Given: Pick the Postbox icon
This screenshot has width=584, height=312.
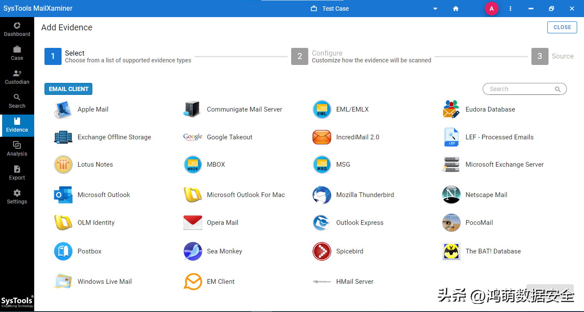Looking at the screenshot, I should pos(63,251).
